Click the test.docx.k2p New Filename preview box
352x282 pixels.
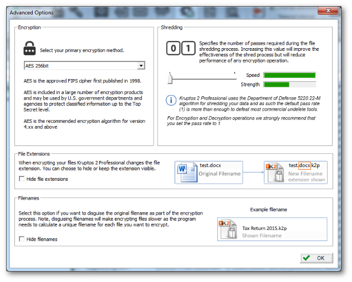(x=295, y=173)
